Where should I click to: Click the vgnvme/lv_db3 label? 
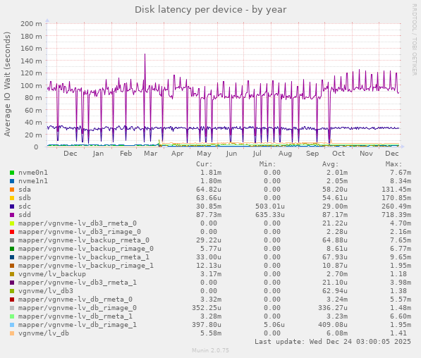[46, 291]
